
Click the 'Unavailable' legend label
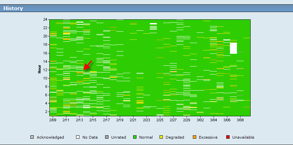243,137
